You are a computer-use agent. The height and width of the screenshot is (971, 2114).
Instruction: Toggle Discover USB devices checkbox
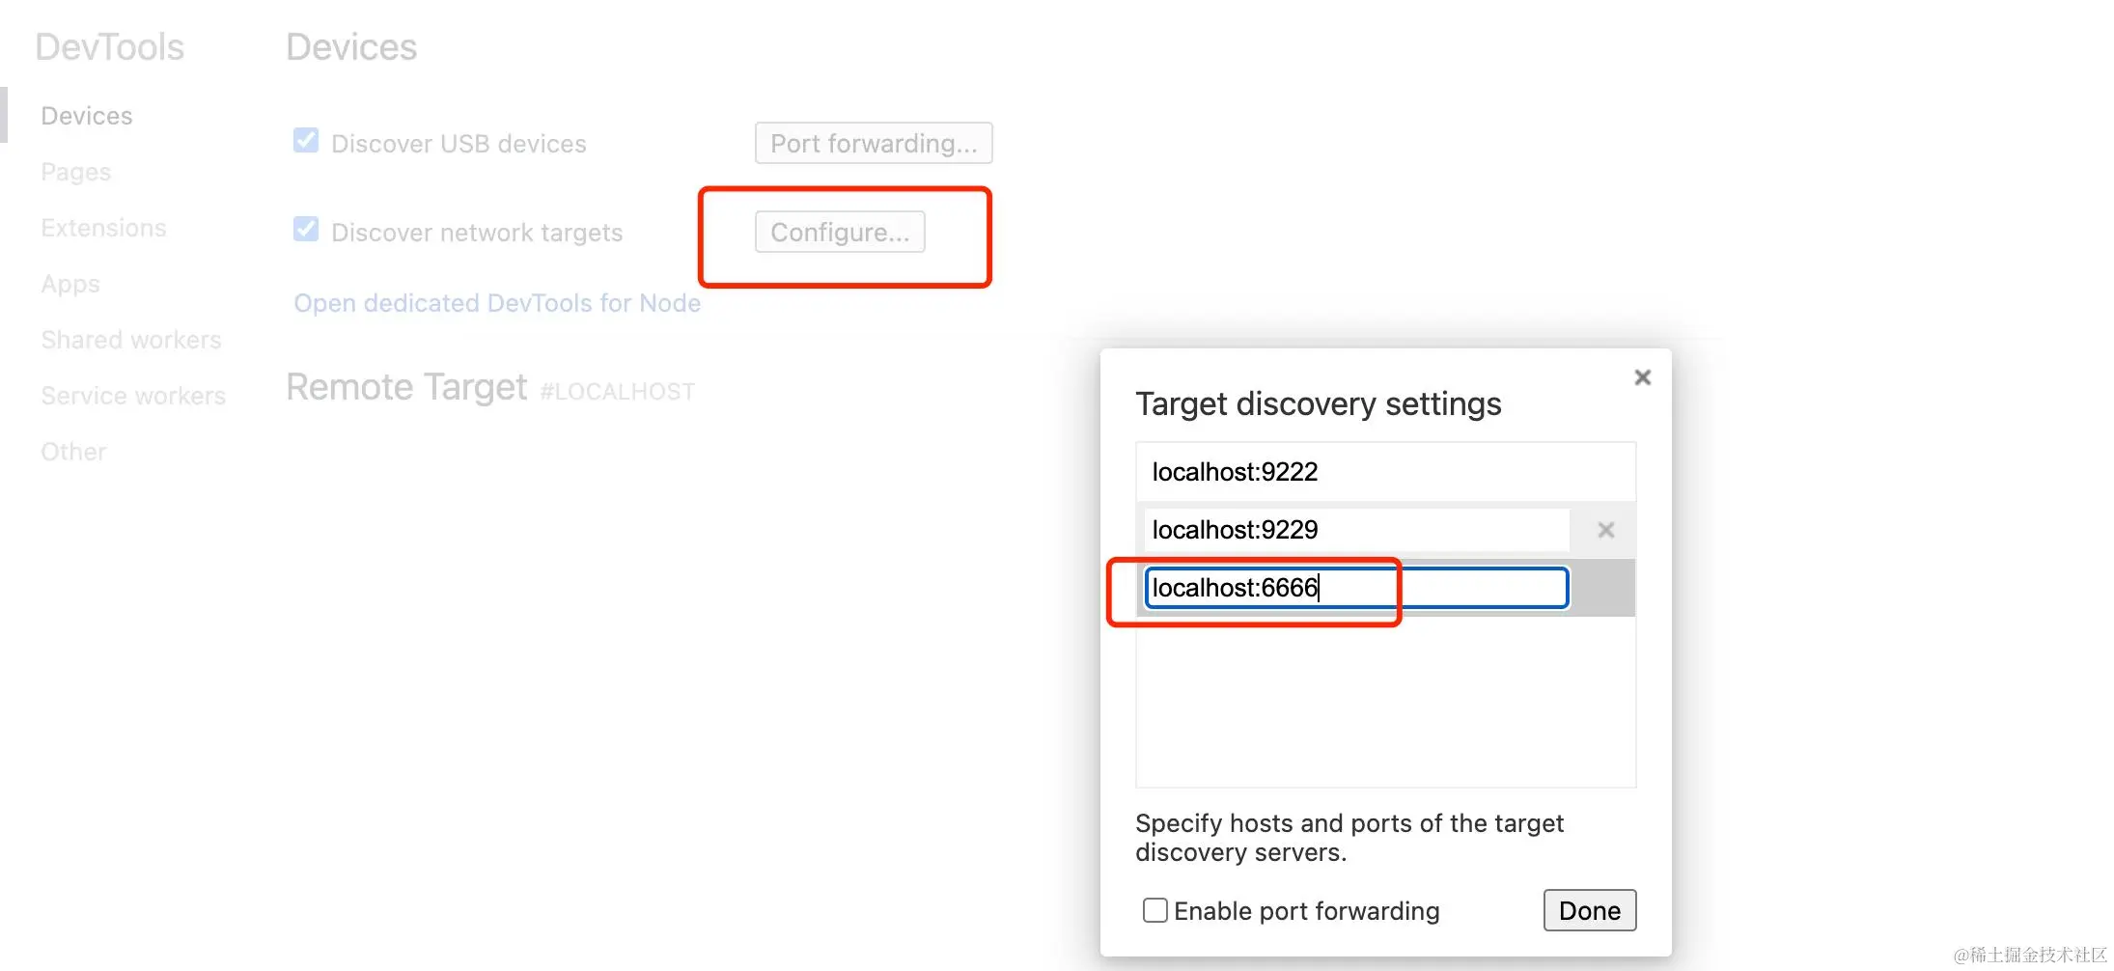tap(306, 141)
